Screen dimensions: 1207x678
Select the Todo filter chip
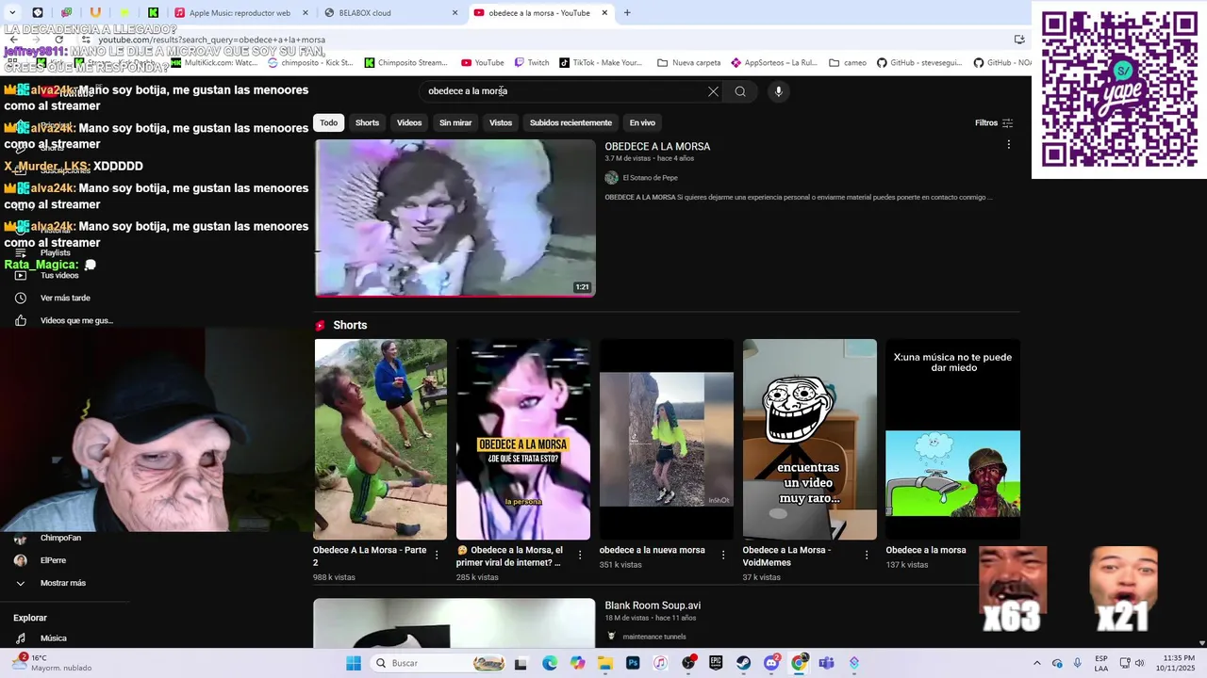[x=328, y=122]
